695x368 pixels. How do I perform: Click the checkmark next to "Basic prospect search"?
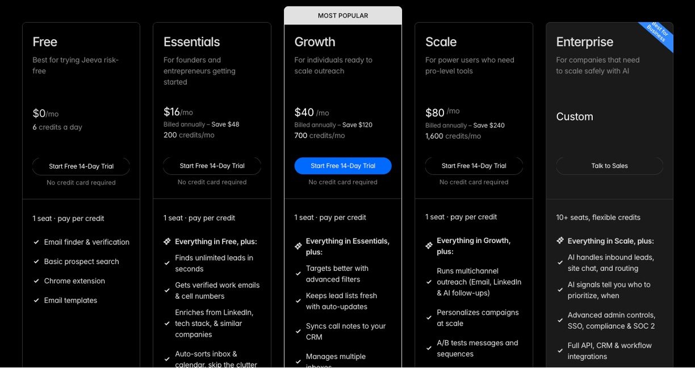[36, 262]
